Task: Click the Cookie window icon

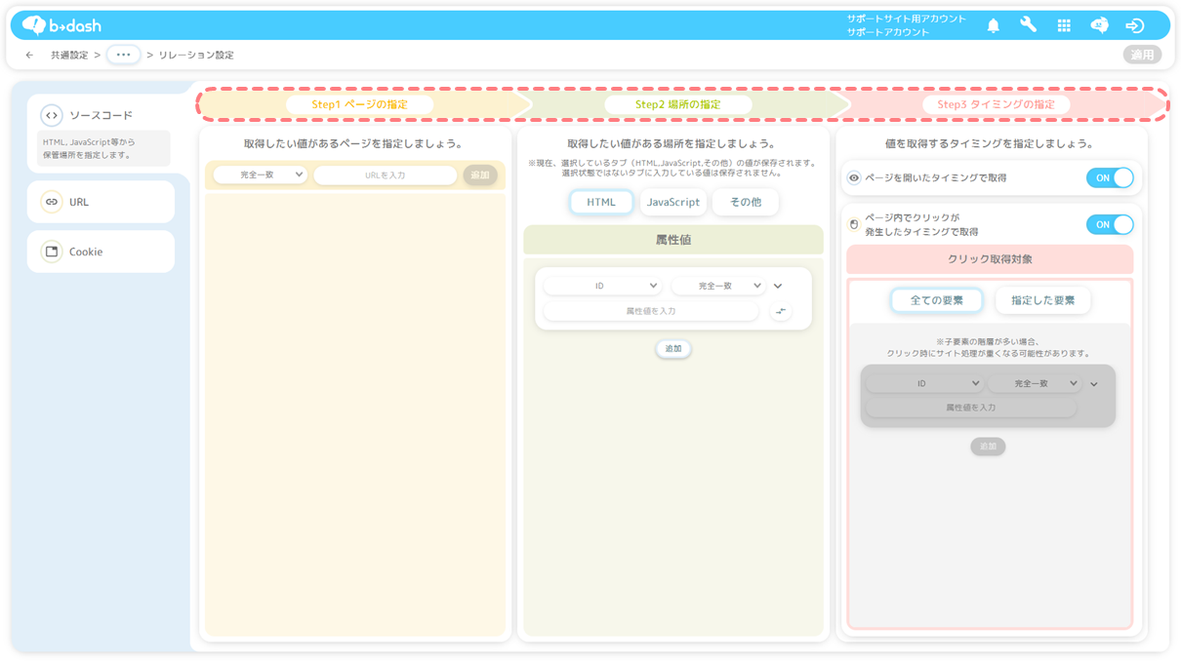Action: coord(52,252)
